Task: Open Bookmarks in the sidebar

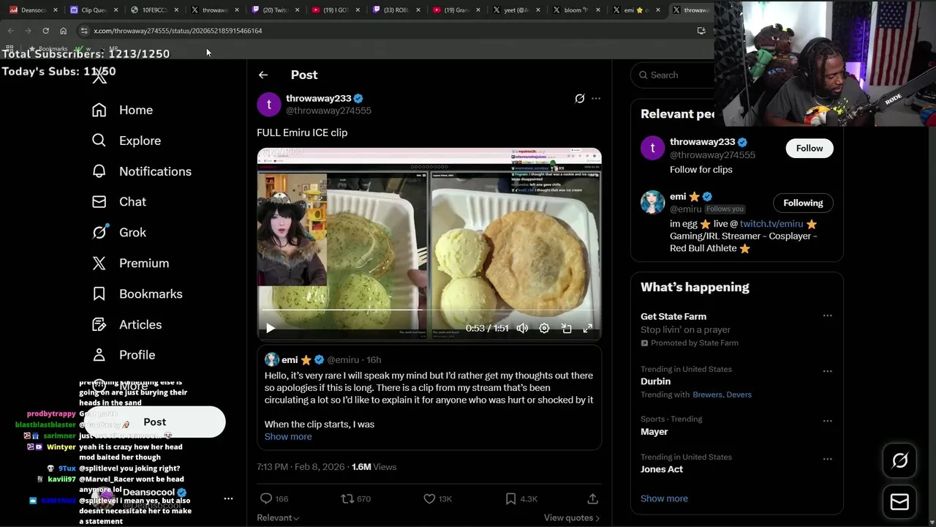Action: pos(137,294)
